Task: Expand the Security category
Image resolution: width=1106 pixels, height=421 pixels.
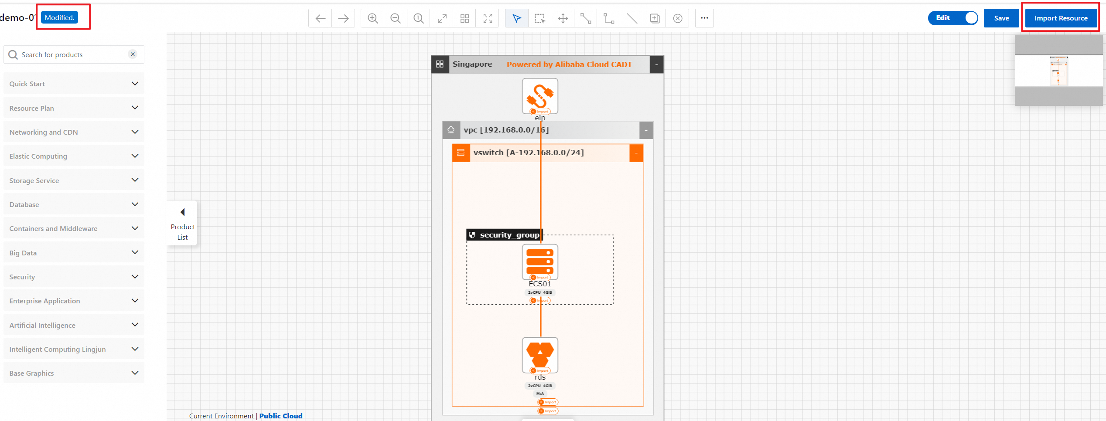Action: tap(74, 277)
